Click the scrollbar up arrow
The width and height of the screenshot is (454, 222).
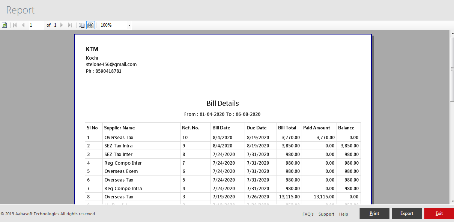click(452, 33)
